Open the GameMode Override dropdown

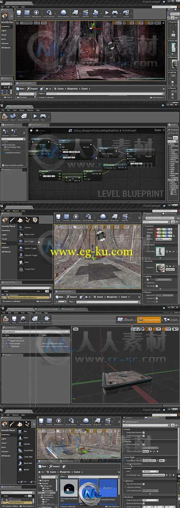coord(149,460)
